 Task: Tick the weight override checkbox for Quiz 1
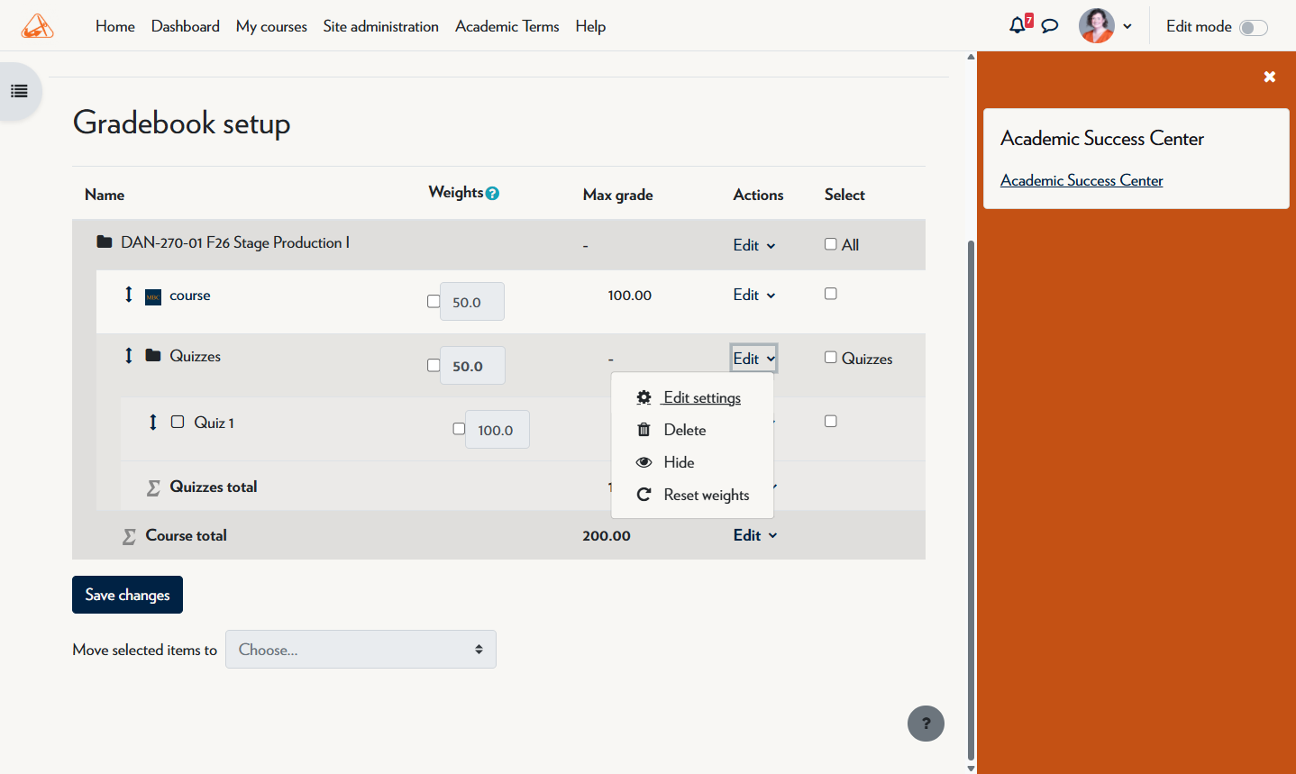(x=459, y=429)
